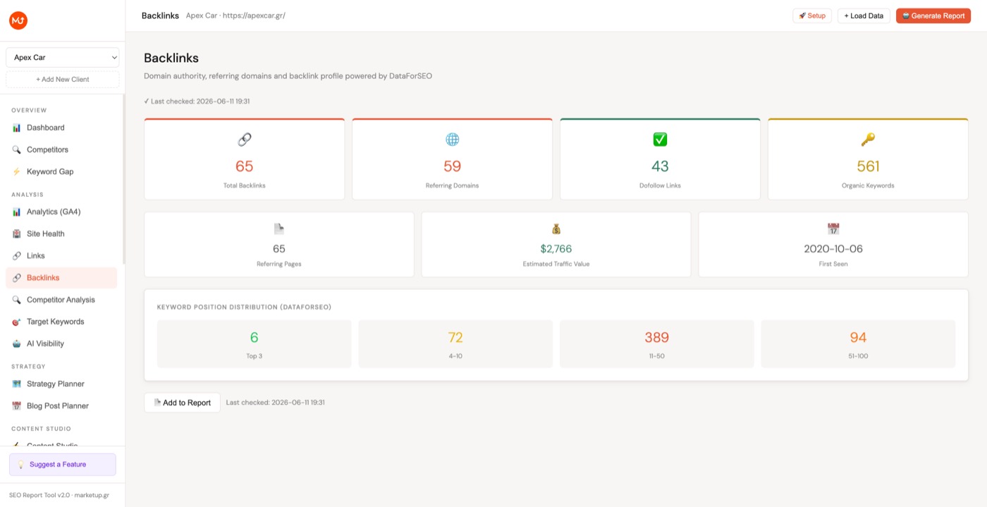Navigate to Analytics (GA4)
The image size is (987, 507).
(x=61, y=212)
